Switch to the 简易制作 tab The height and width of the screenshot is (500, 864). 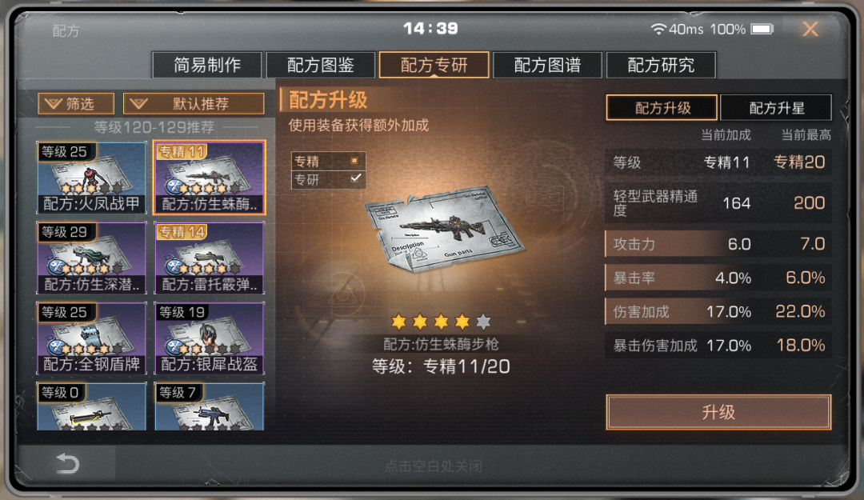[x=207, y=65]
